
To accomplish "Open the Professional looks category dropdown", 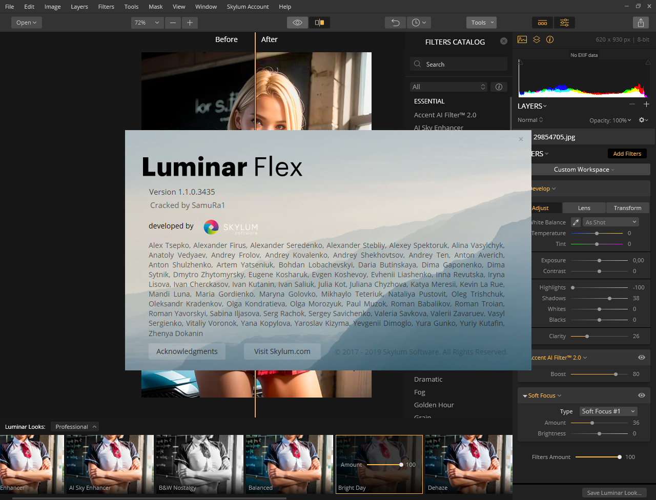I will (x=76, y=427).
